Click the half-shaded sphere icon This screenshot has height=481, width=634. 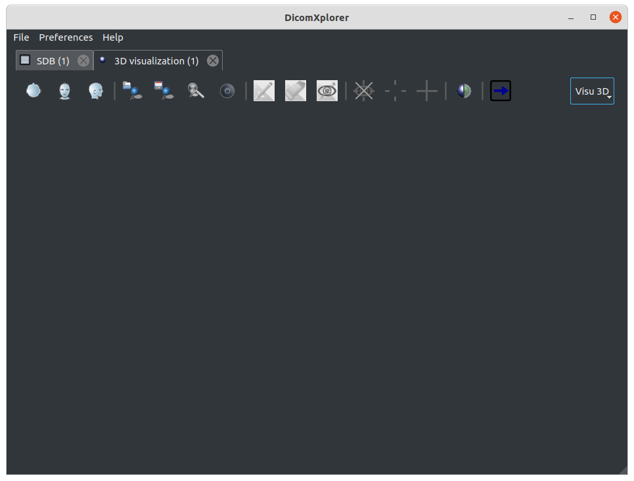464,91
